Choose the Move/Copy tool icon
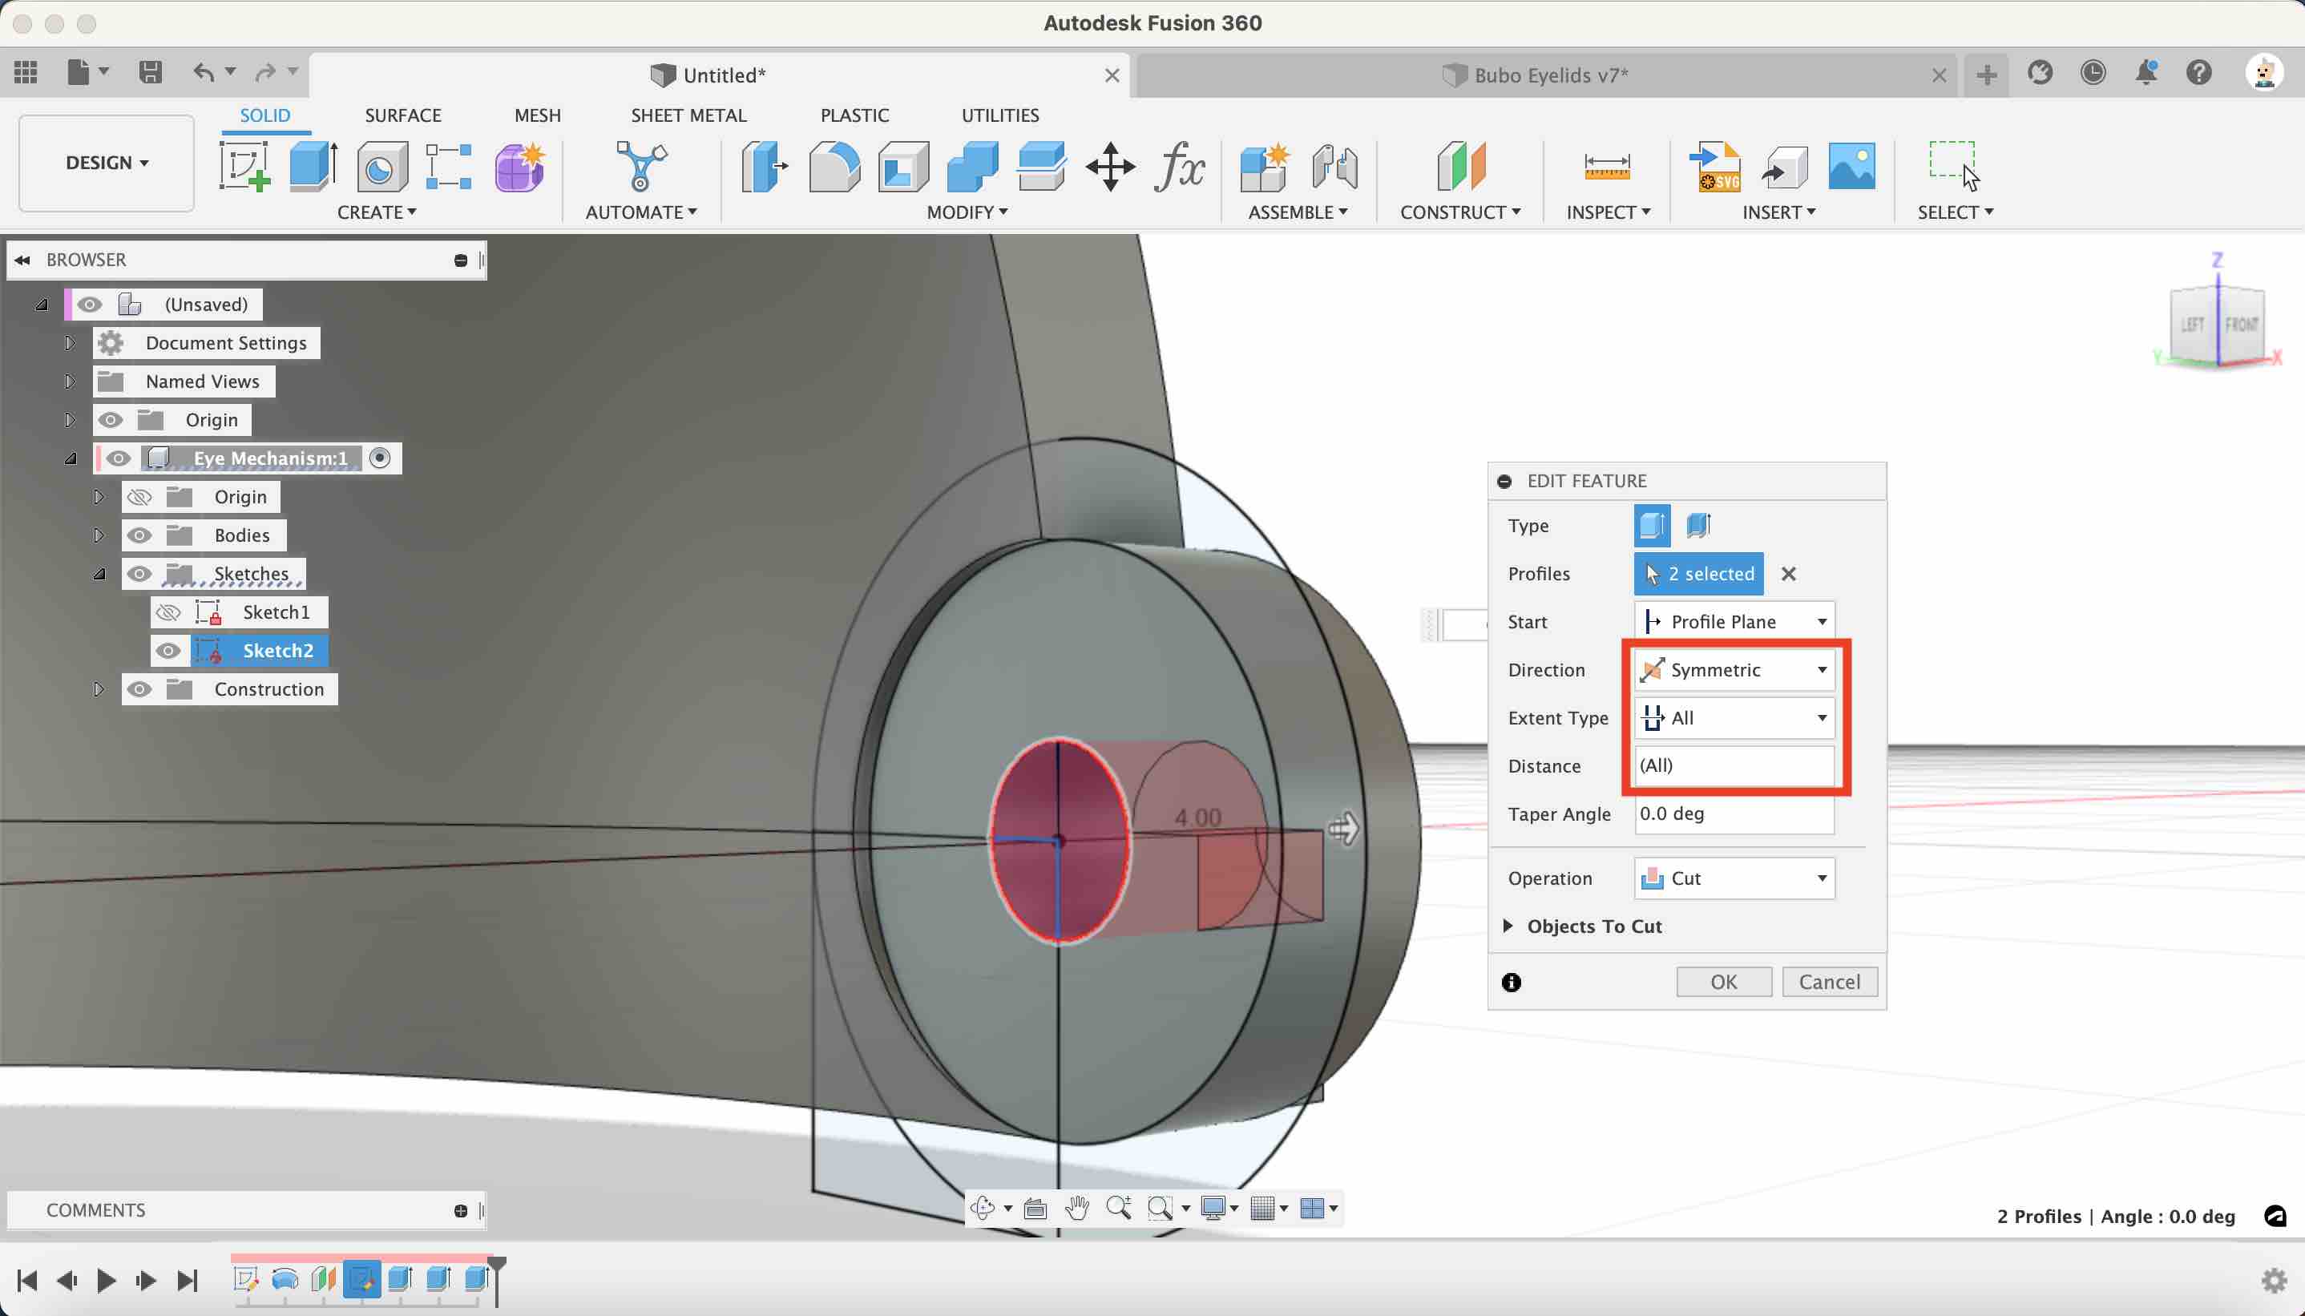Viewport: 2305px width, 1316px height. click(1109, 168)
